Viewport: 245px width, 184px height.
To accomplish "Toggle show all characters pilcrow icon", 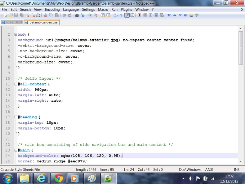I will pos(121,15).
